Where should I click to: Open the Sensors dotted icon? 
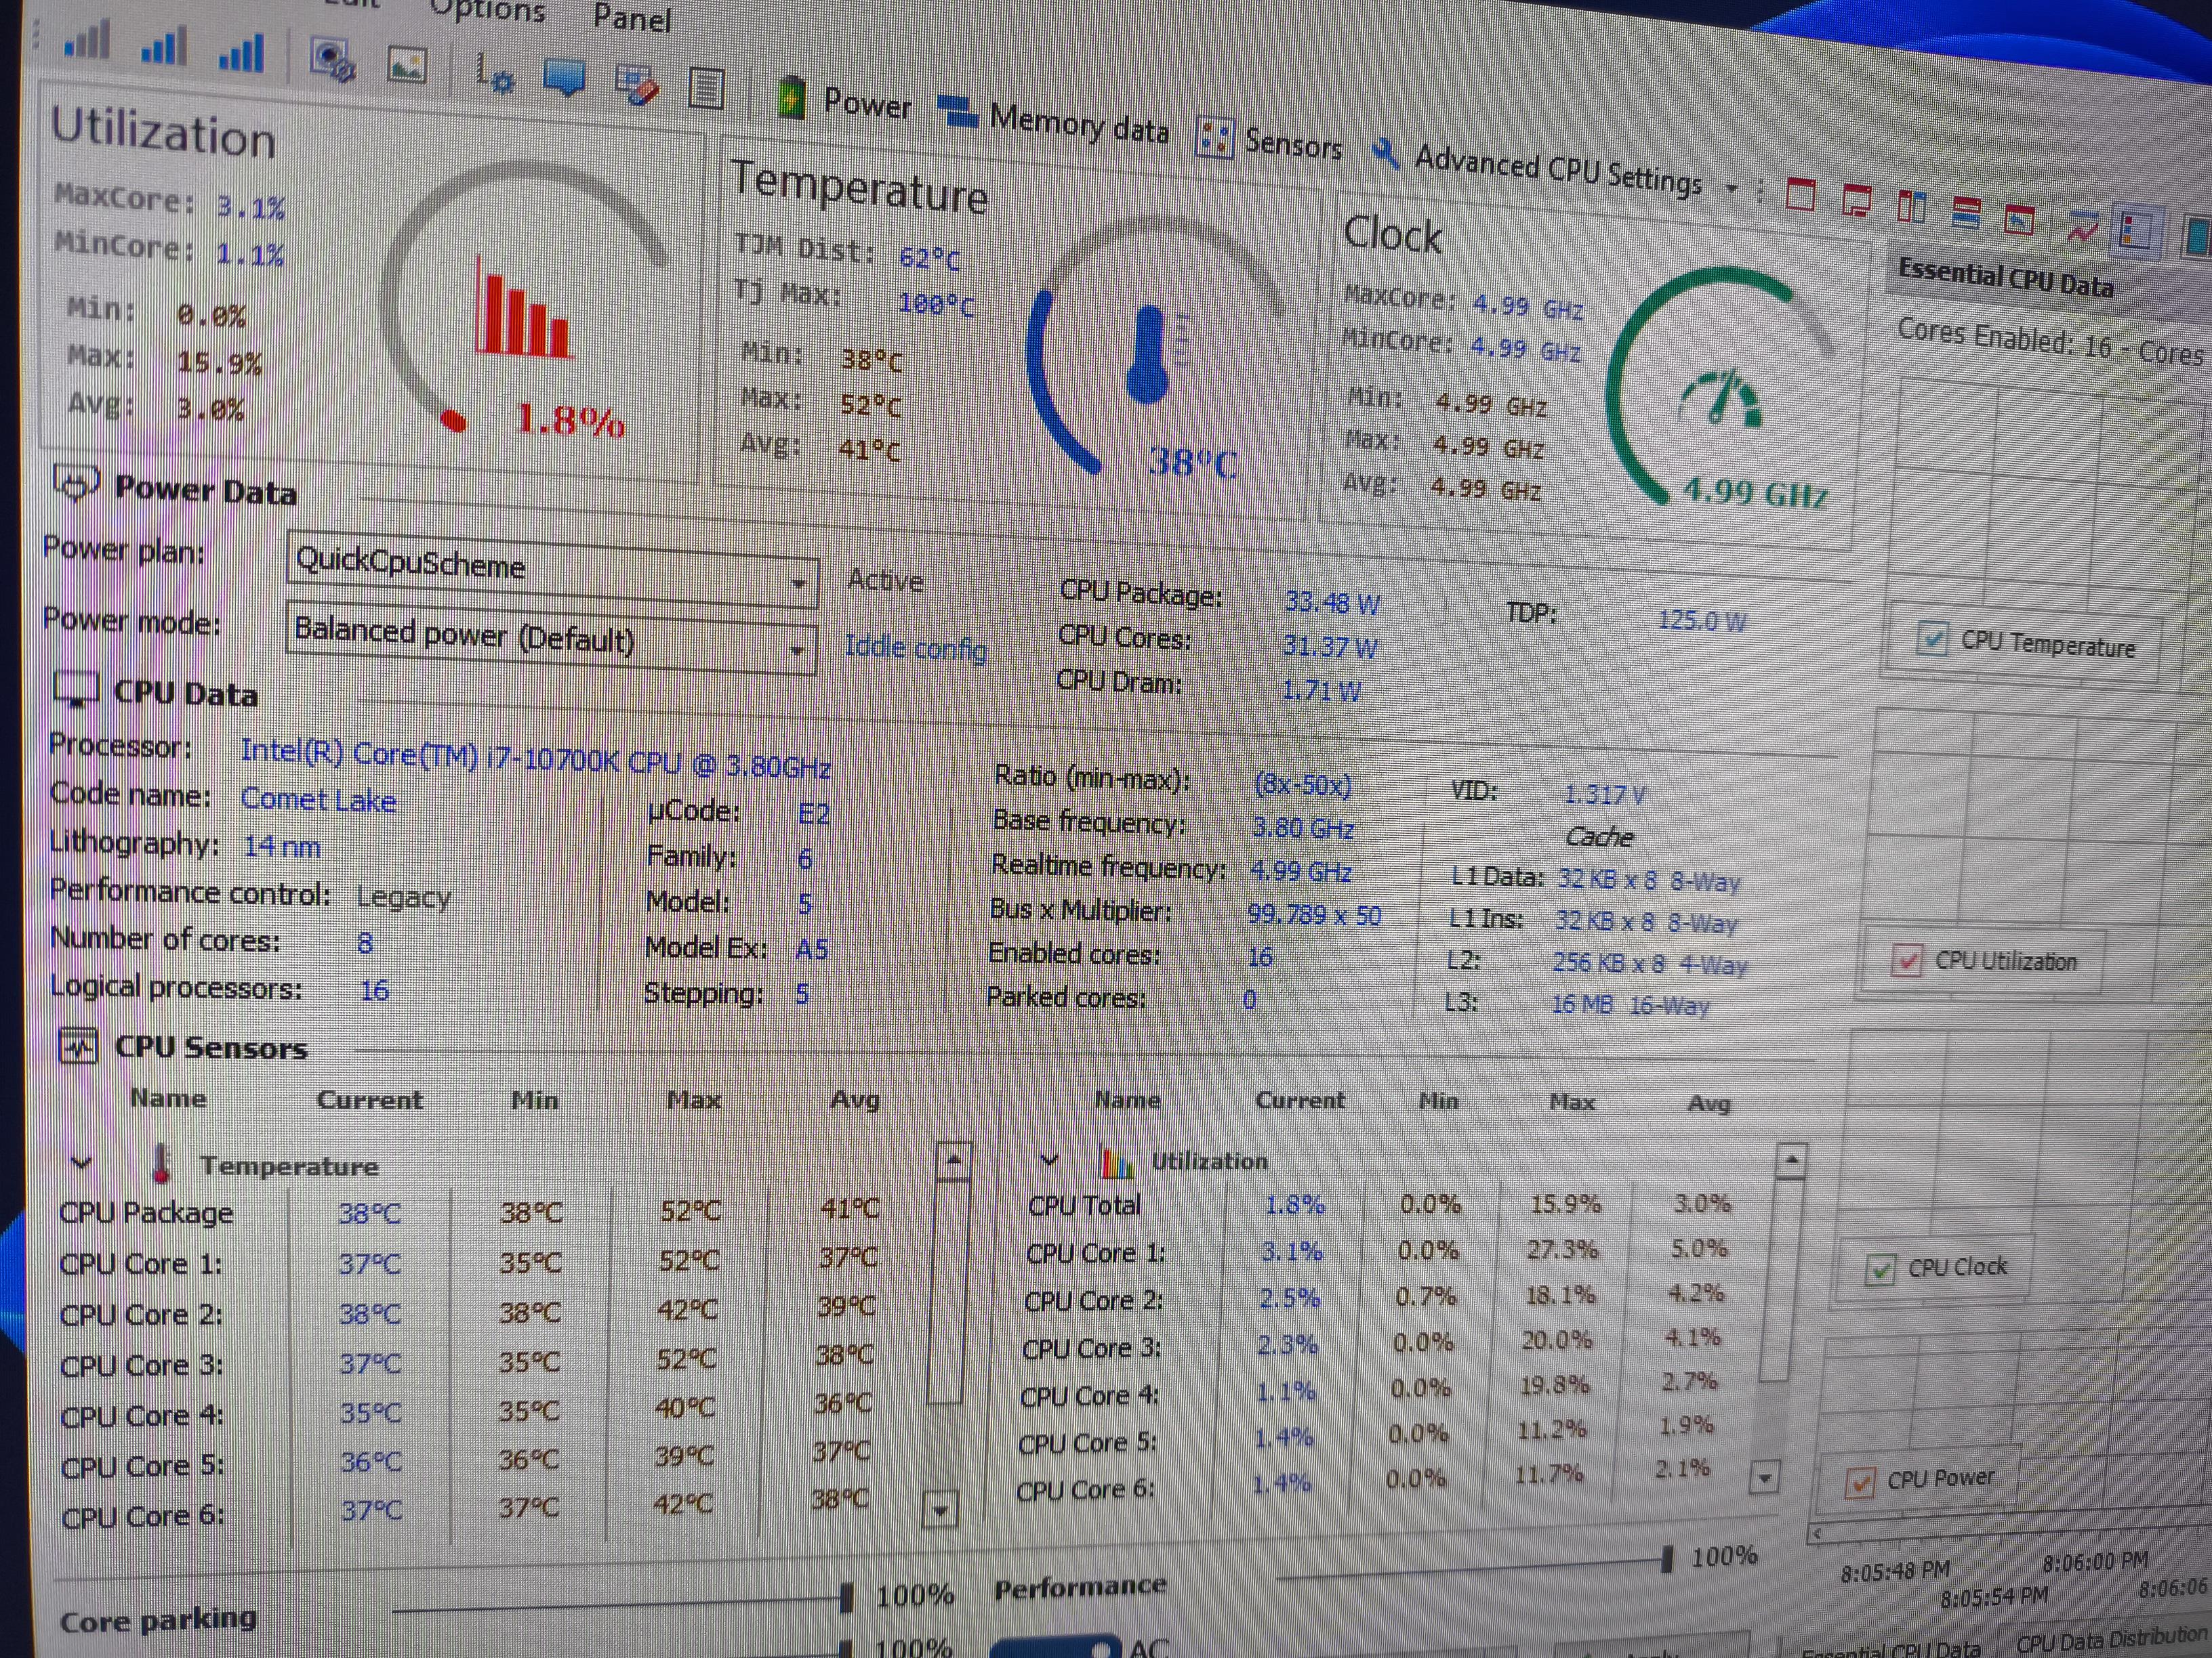[x=1214, y=138]
